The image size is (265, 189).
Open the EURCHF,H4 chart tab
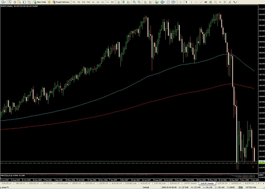click(x=223, y=183)
